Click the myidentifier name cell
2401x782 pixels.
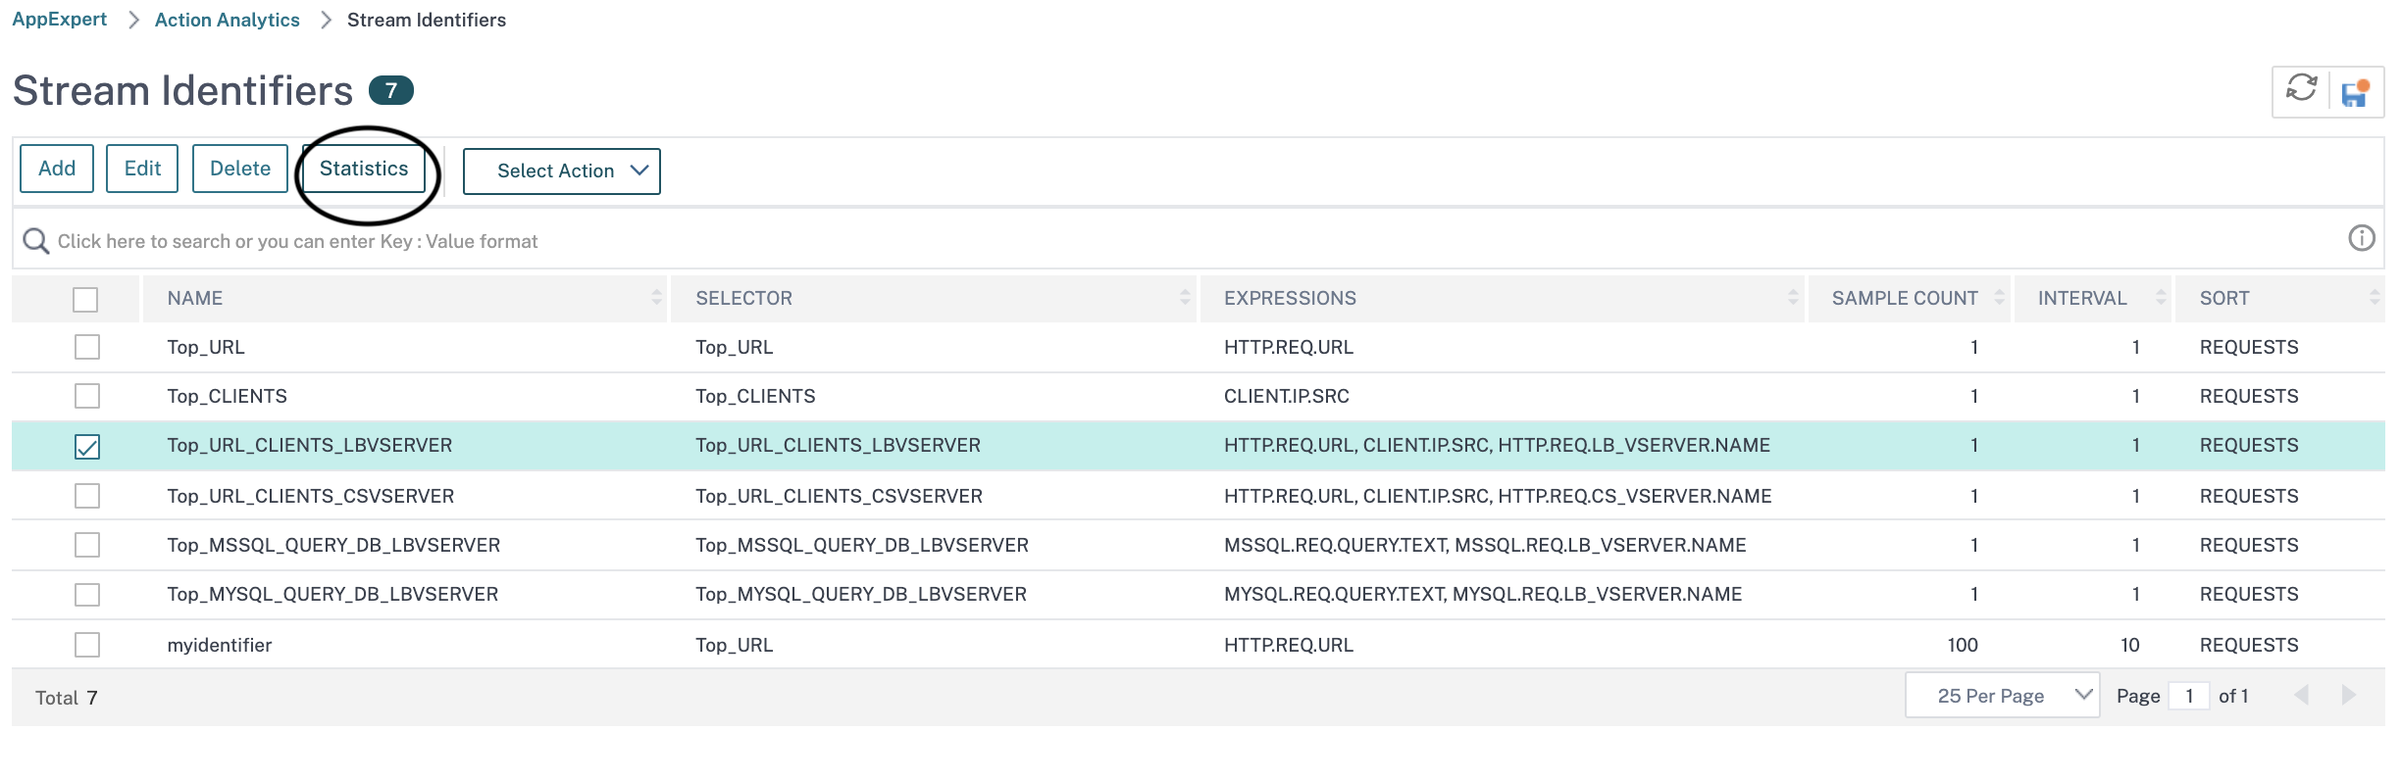[220, 645]
